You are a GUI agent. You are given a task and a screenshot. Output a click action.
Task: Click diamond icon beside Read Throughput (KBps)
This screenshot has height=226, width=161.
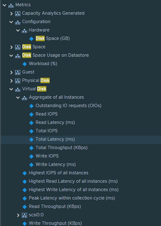25,207
